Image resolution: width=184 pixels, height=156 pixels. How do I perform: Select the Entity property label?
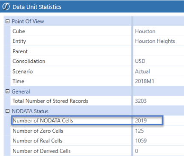pyautogui.click(x=19, y=41)
